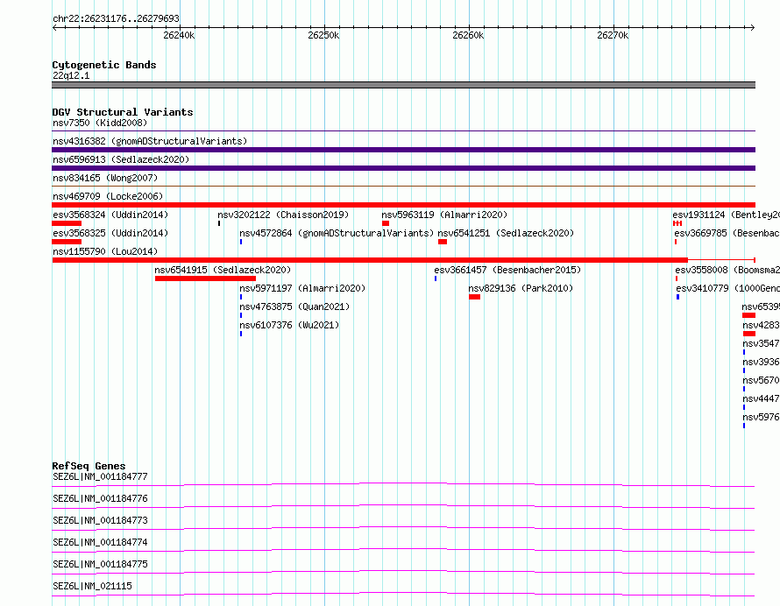Open esv3558008 (Boomsma) variant label

[727, 270]
